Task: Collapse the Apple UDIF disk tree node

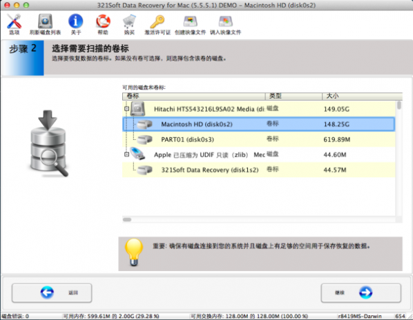Action: click(x=126, y=154)
